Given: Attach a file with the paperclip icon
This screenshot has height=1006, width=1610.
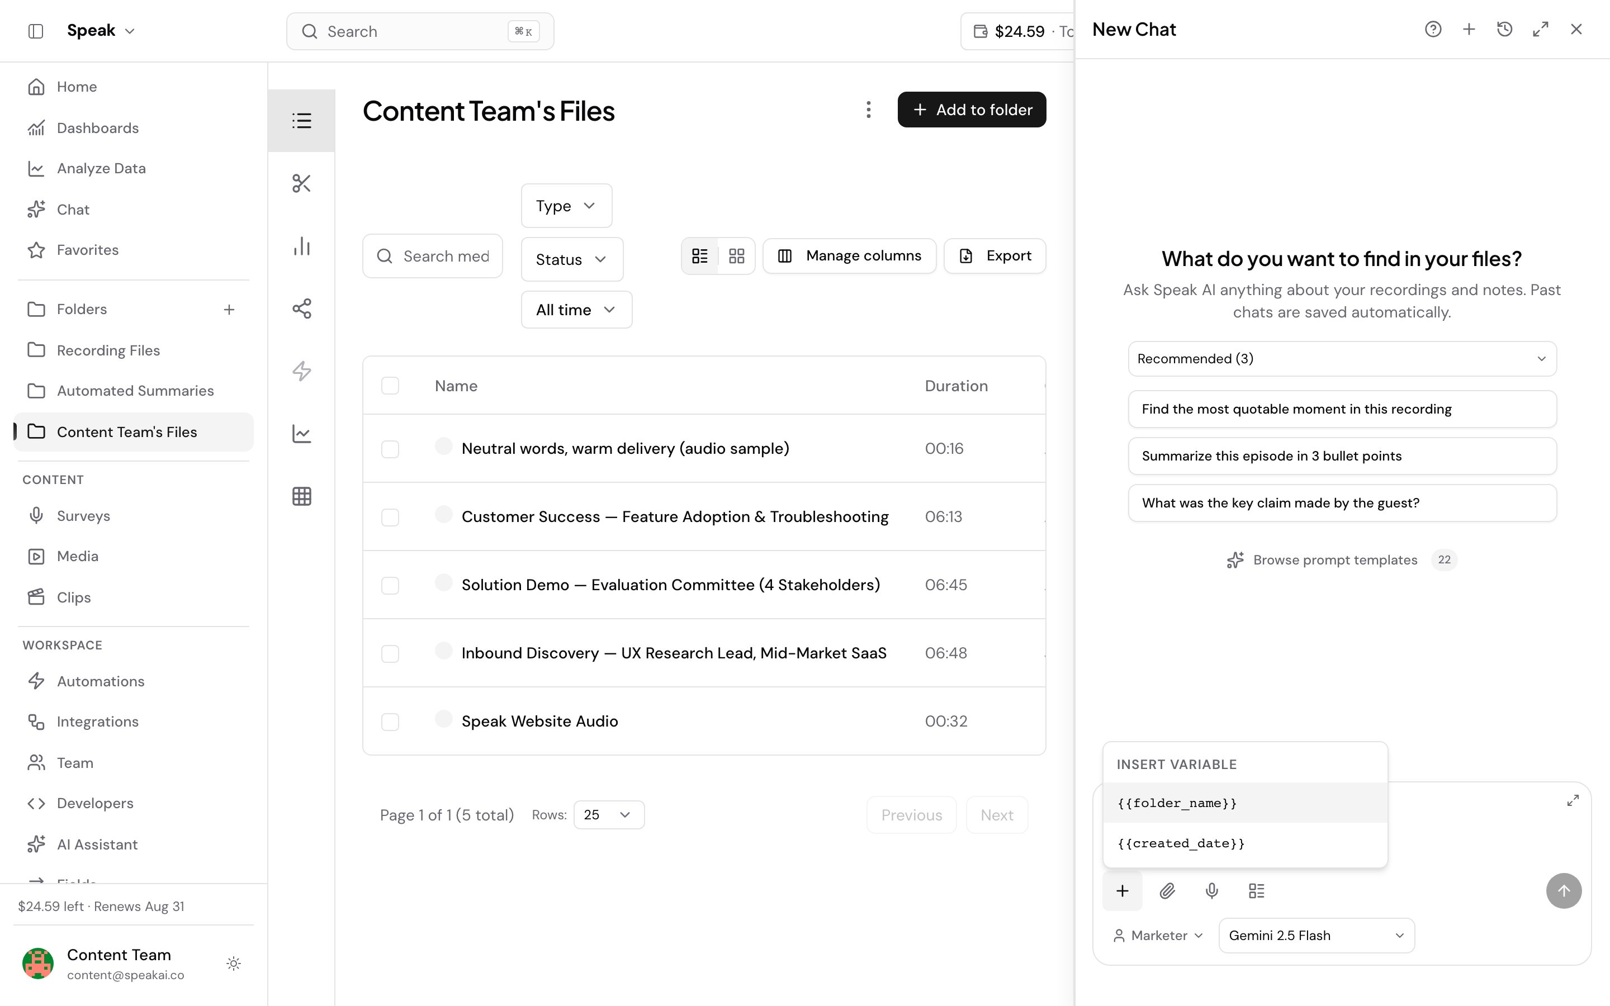Looking at the screenshot, I should click(x=1167, y=891).
